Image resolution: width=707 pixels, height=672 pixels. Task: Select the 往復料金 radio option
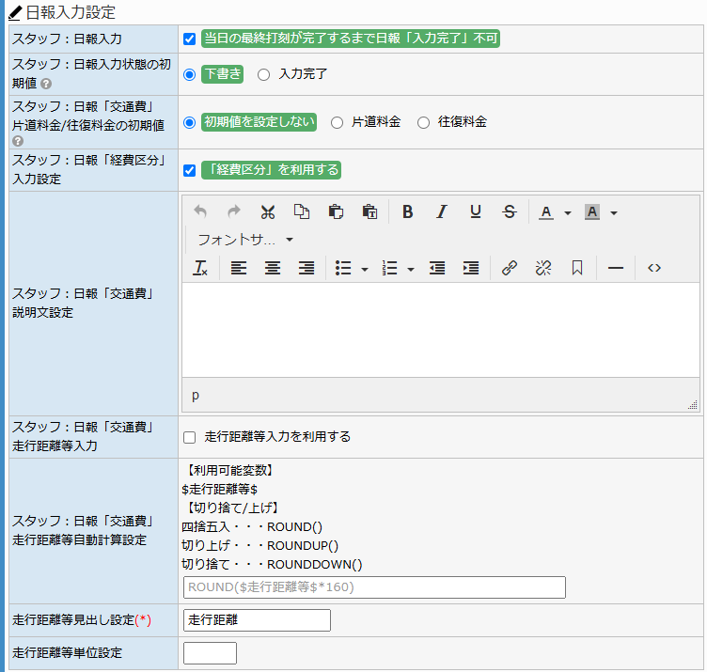423,122
